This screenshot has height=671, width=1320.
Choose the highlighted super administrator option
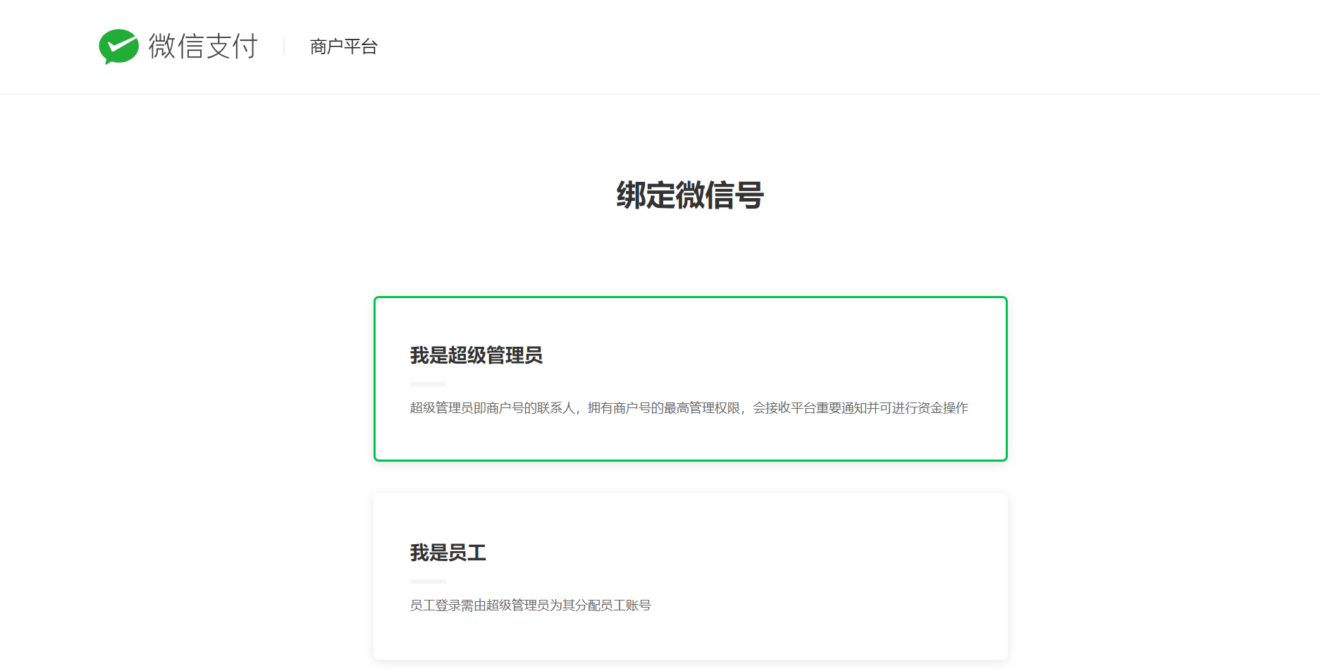690,379
